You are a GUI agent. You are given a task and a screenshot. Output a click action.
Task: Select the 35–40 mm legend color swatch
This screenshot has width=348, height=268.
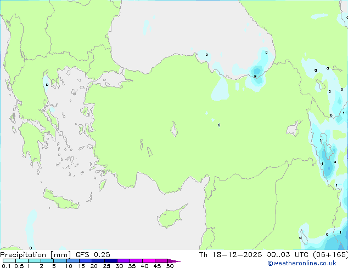pos(136,261)
